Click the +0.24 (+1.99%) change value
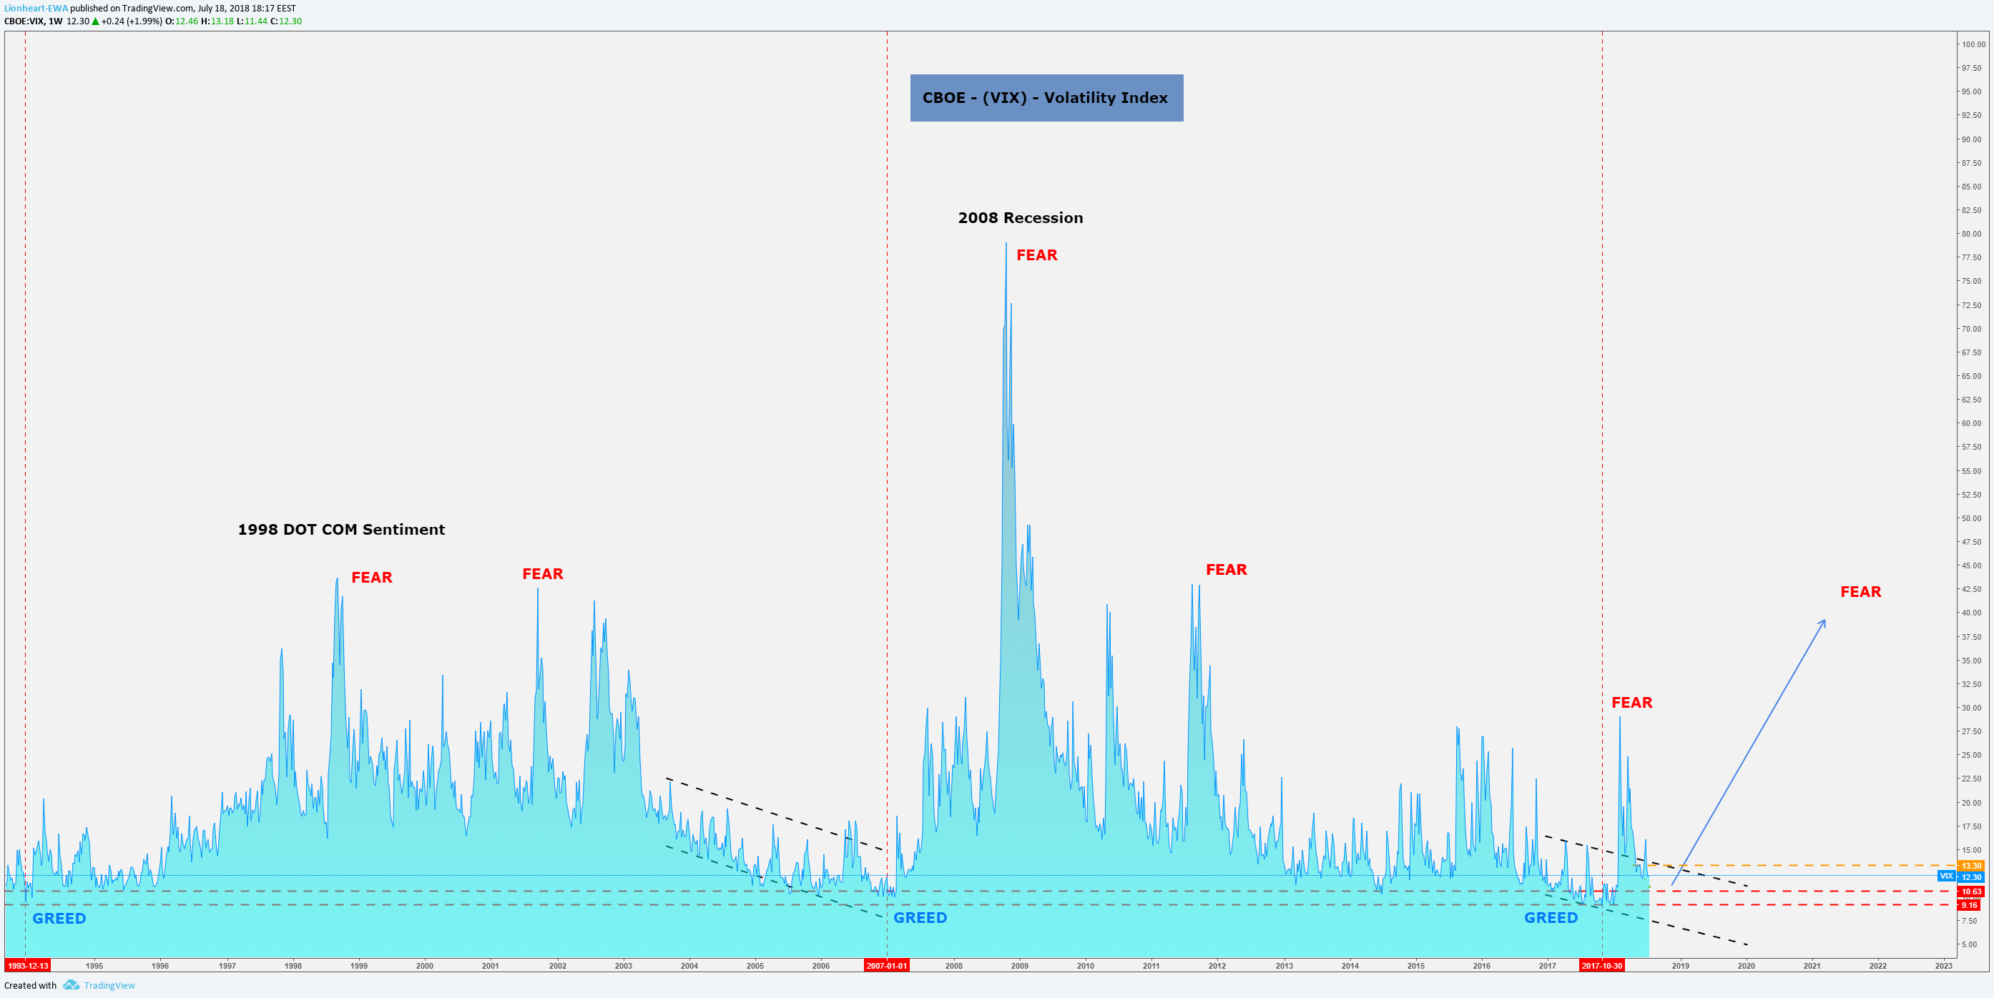This screenshot has width=1994, height=998. point(132,21)
